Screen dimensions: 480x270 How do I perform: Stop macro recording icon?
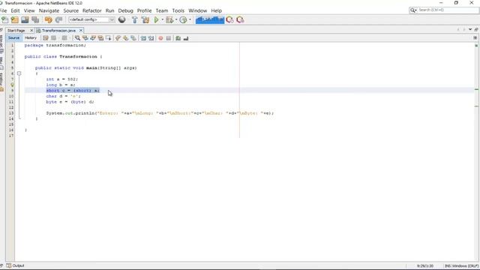[x=168, y=38]
